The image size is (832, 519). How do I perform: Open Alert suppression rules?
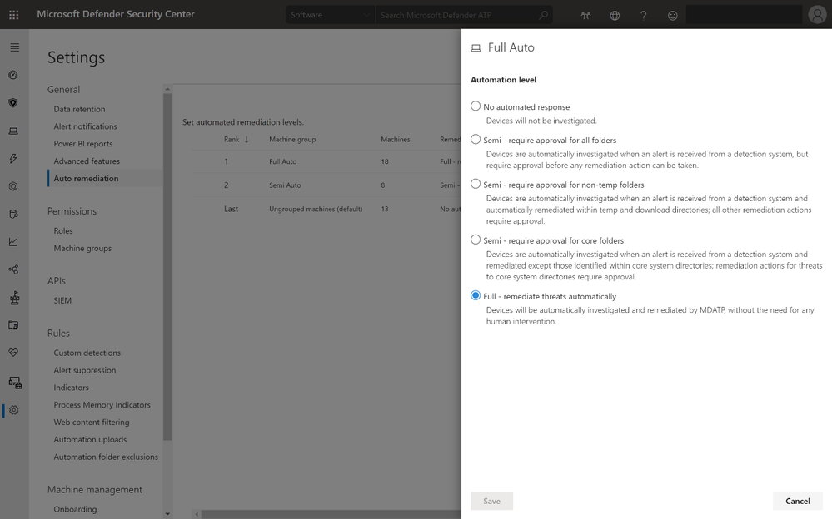[84, 370]
